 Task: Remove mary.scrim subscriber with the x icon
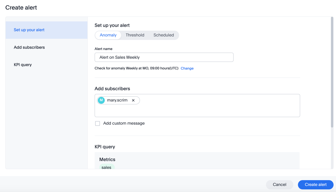tap(133, 100)
